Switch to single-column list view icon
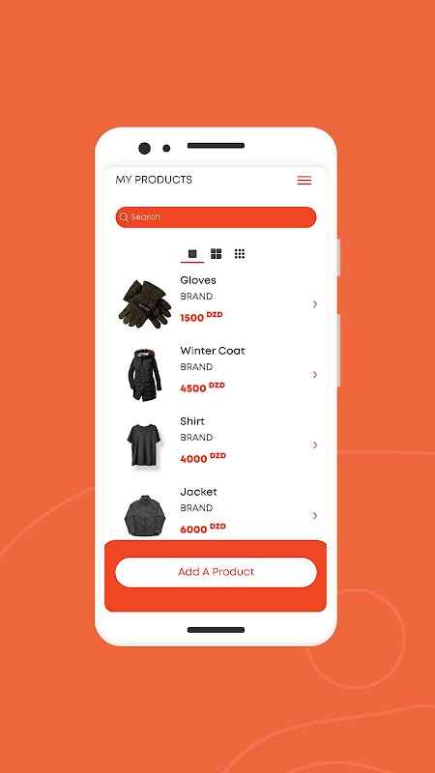 pyautogui.click(x=192, y=254)
